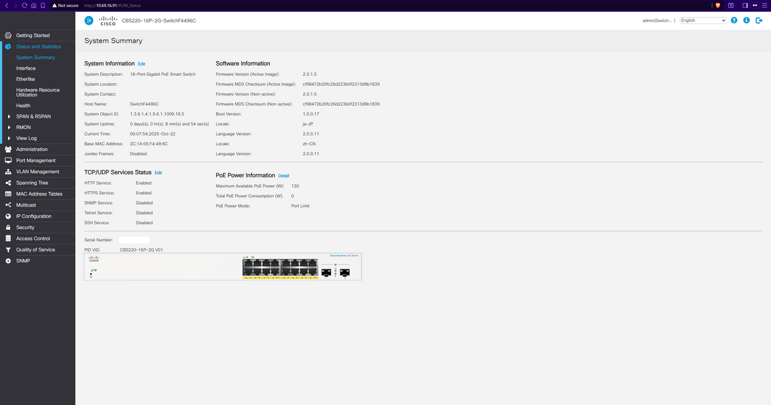771x405 pixels.
Task: Expand the RMON submenu arrow
Action: 9,127
